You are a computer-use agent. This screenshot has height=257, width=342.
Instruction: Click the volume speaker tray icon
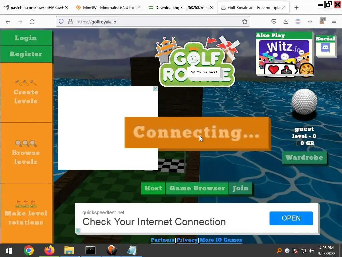click(x=311, y=251)
